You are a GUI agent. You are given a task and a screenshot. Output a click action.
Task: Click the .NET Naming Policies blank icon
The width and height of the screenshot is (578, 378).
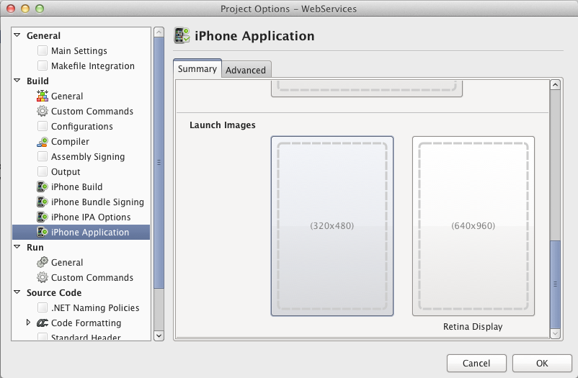click(43, 307)
